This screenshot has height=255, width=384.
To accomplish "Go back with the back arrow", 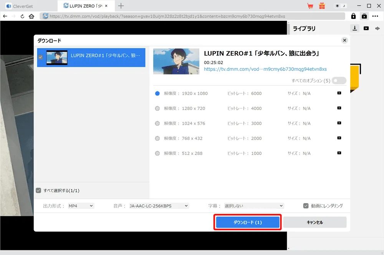I will [5, 16].
